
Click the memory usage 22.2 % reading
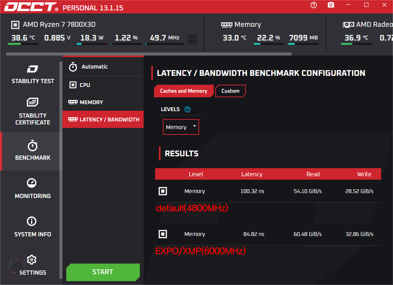(269, 38)
